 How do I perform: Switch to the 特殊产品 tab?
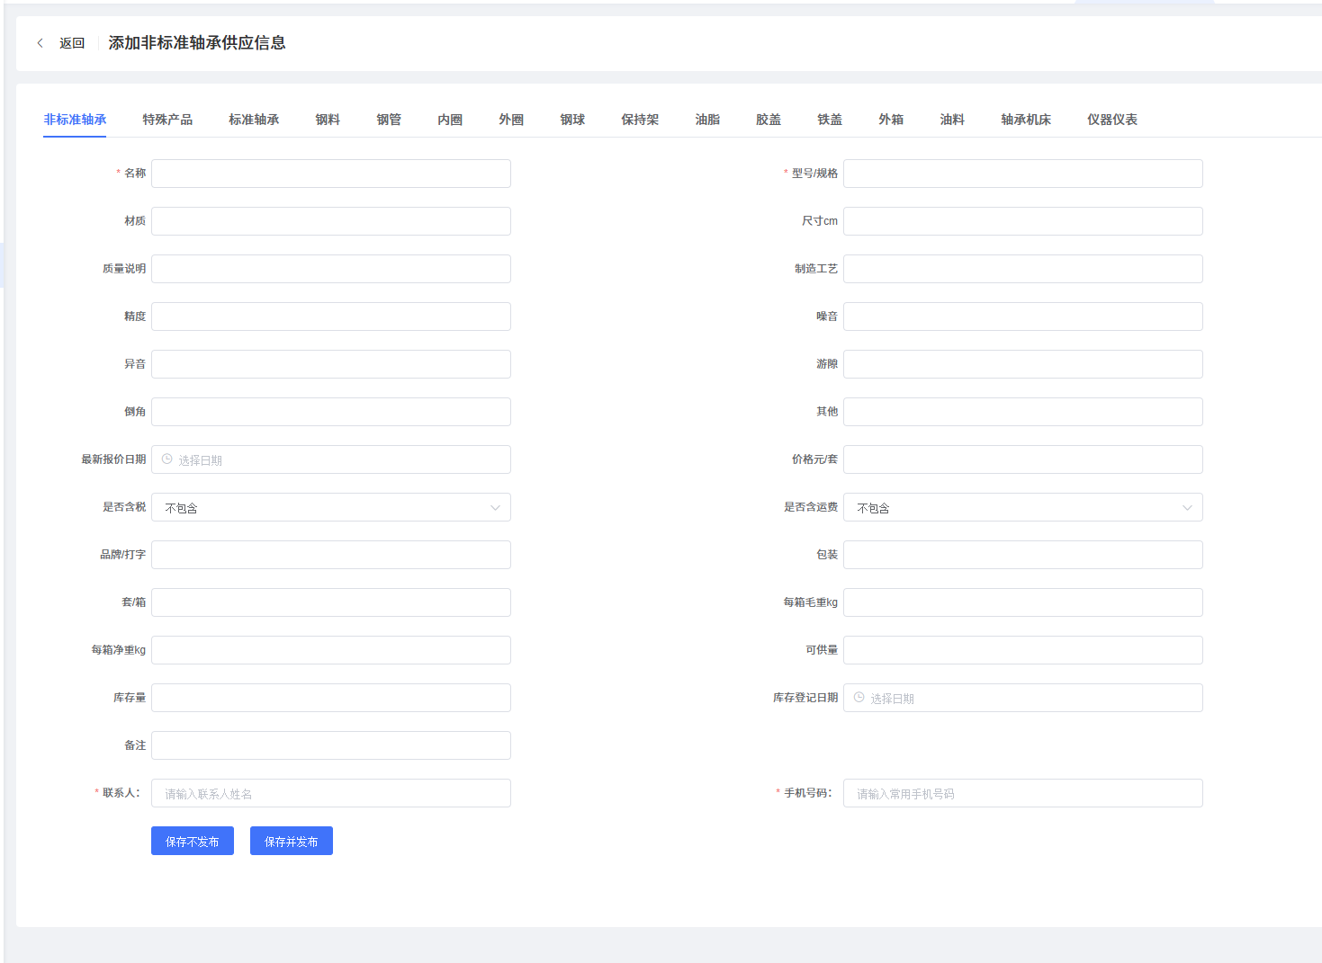point(167,120)
